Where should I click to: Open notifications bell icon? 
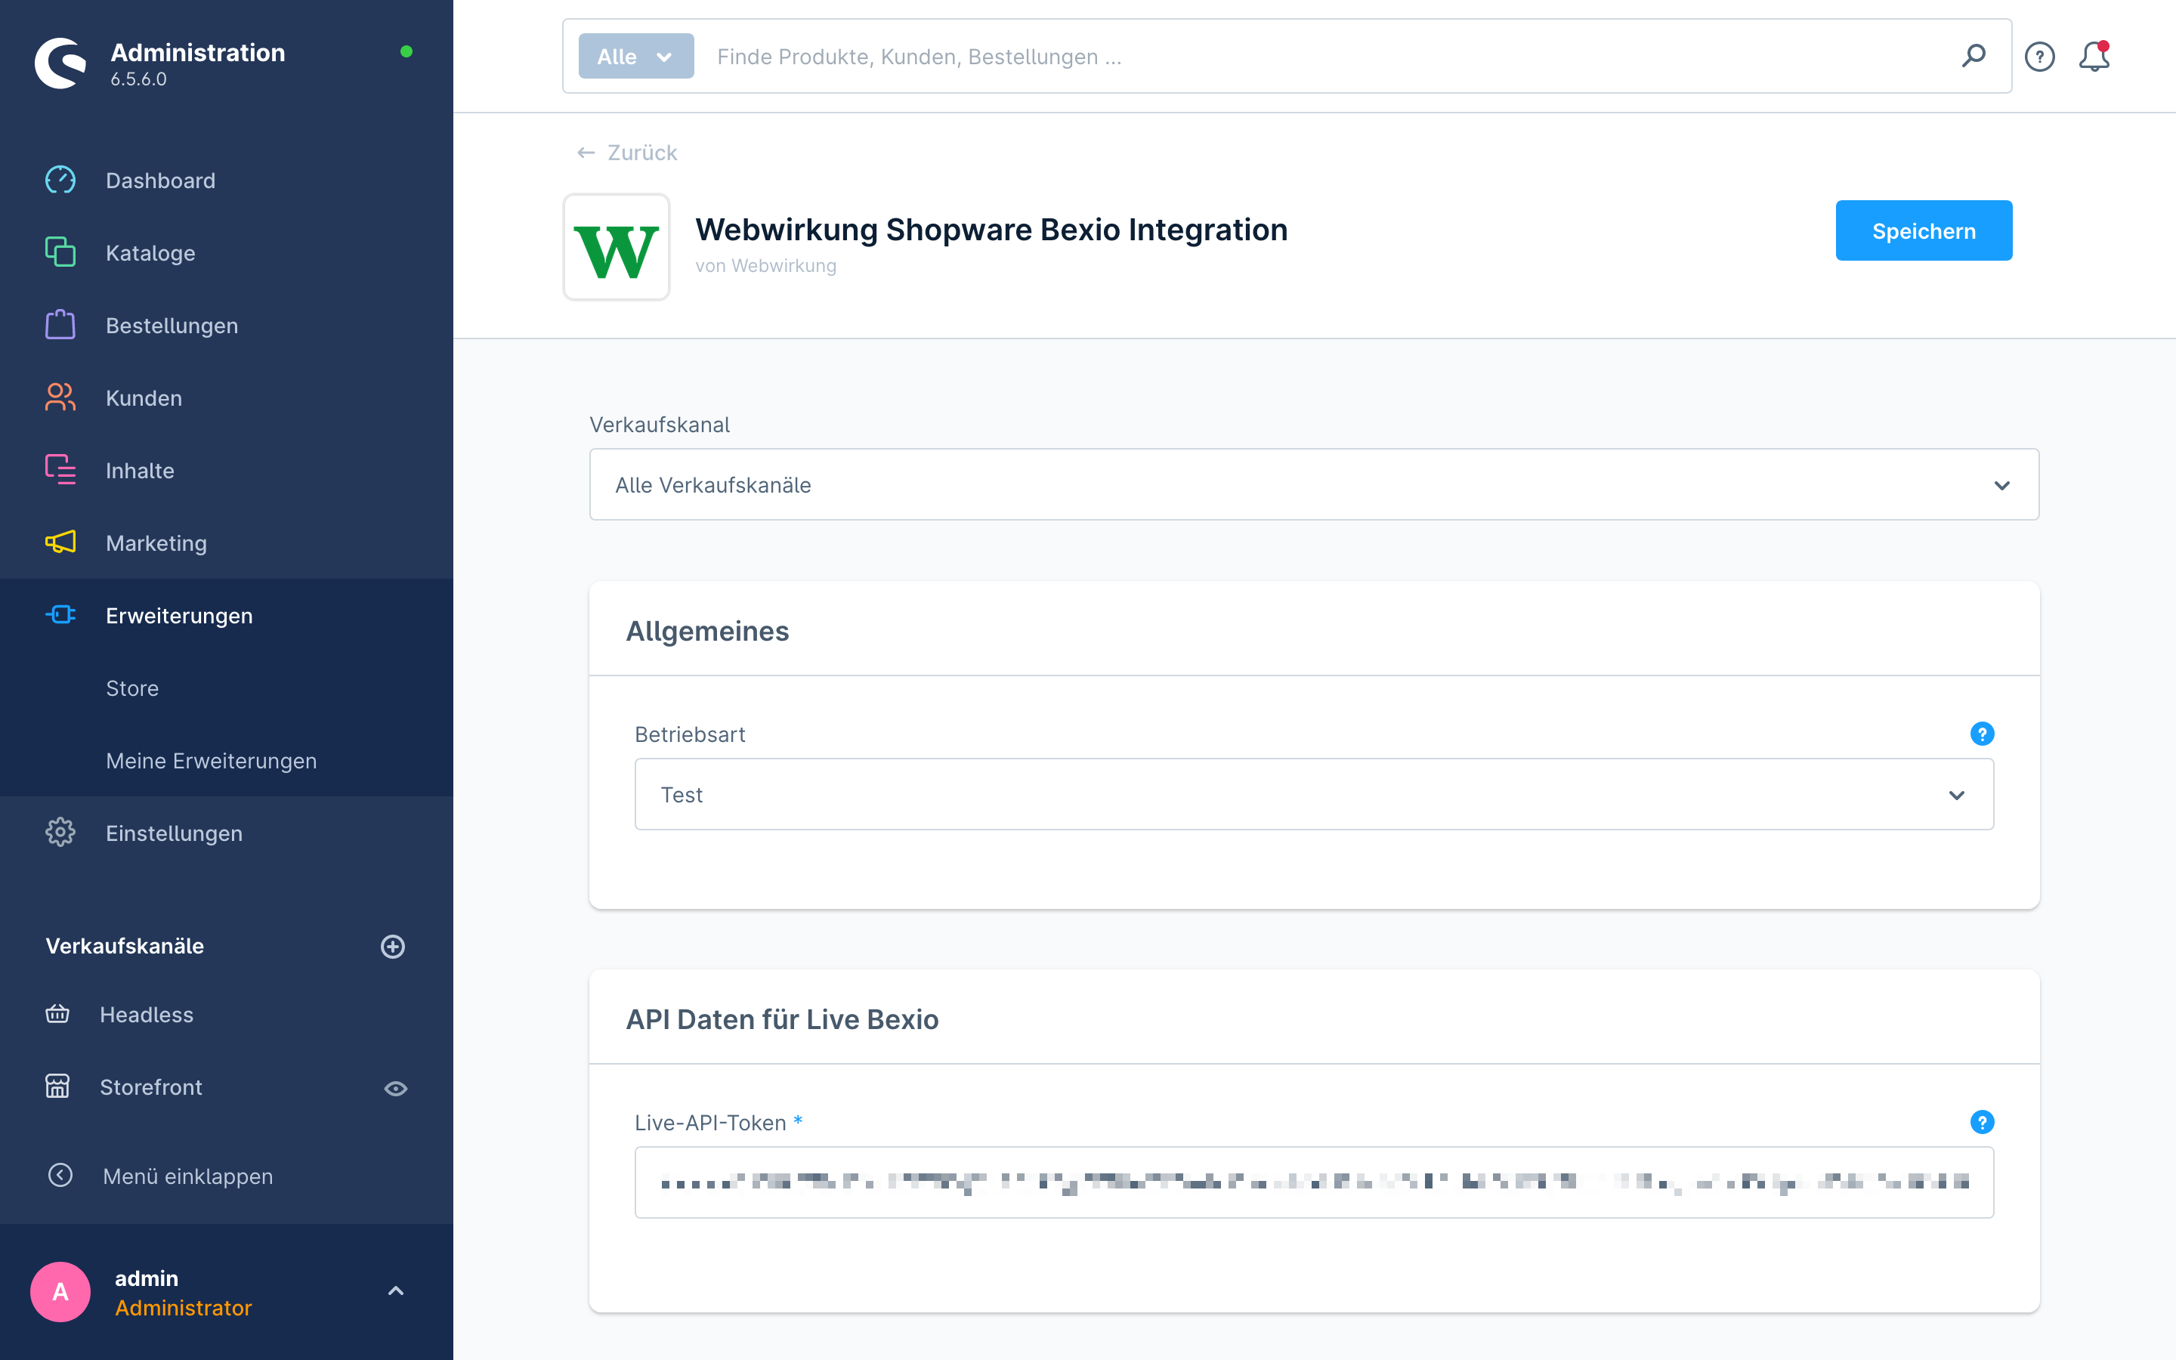point(2094,56)
